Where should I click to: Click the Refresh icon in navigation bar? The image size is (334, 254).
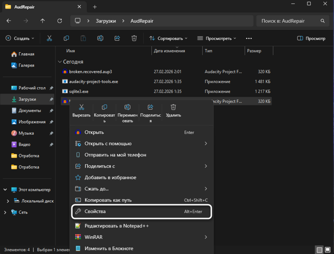(60, 21)
